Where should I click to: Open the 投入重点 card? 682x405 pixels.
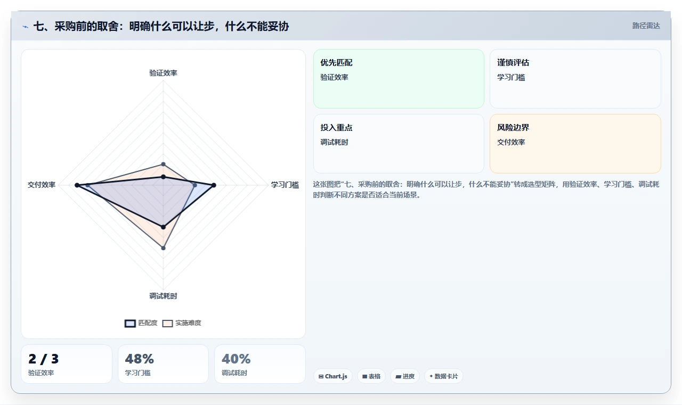pyautogui.click(x=399, y=144)
